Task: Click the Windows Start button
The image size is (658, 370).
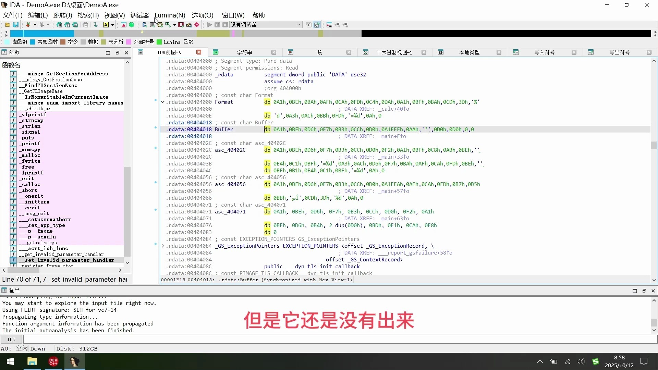Action: pyautogui.click(x=10, y=361)
